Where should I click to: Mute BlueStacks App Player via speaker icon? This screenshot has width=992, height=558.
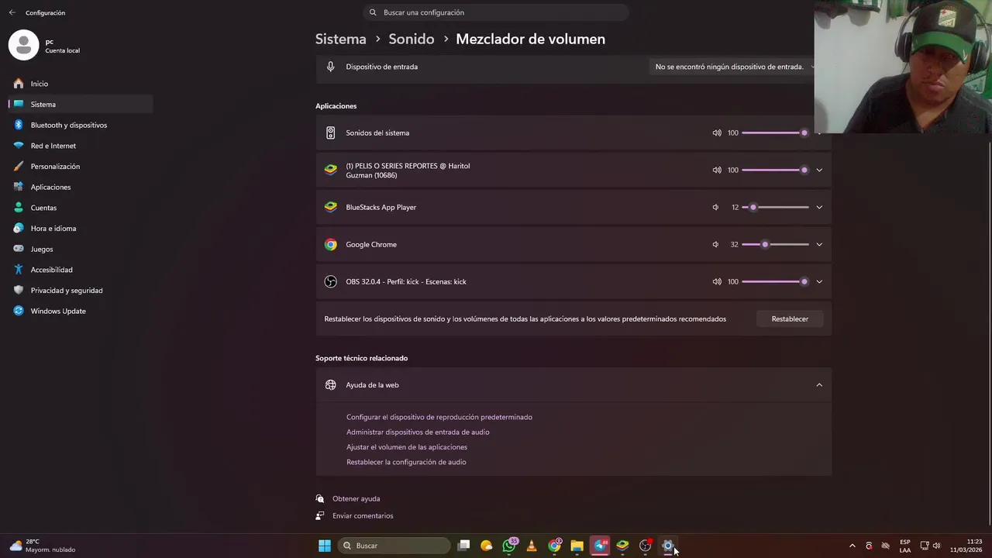716,207
